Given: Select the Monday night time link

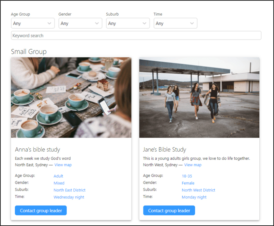Looking at the screenshot, I should [x=194, y=197].
